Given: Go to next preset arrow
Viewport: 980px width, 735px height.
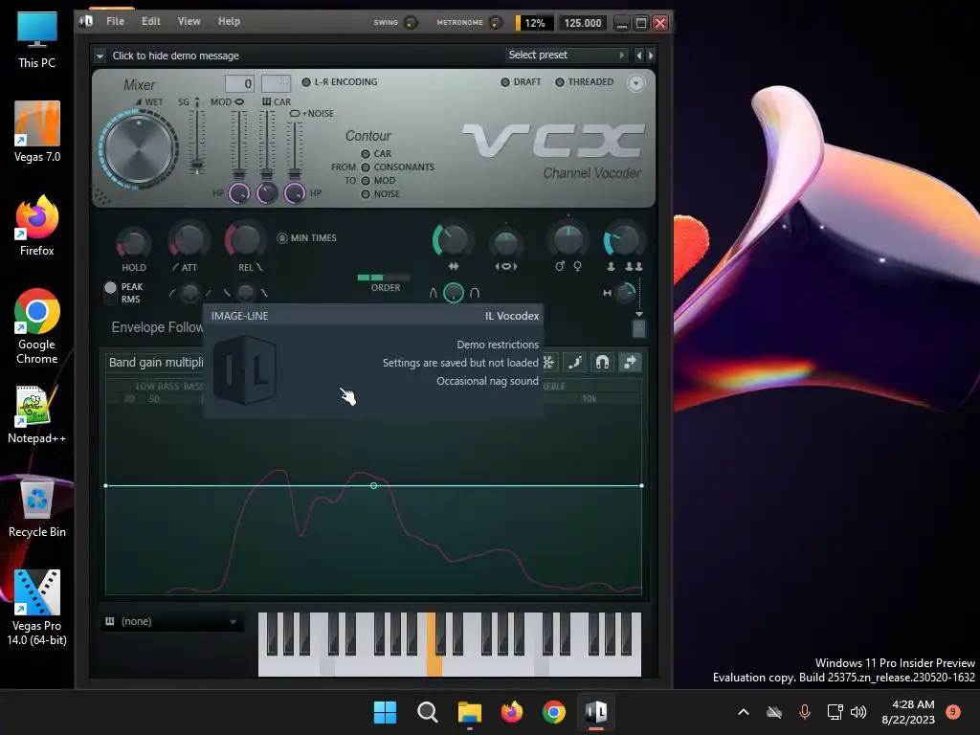Looking at the screenshot, I should [x=651, y=56].
